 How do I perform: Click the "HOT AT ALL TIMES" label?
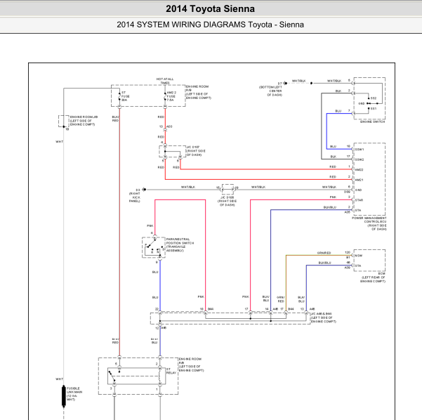click(x=165, y=81)
